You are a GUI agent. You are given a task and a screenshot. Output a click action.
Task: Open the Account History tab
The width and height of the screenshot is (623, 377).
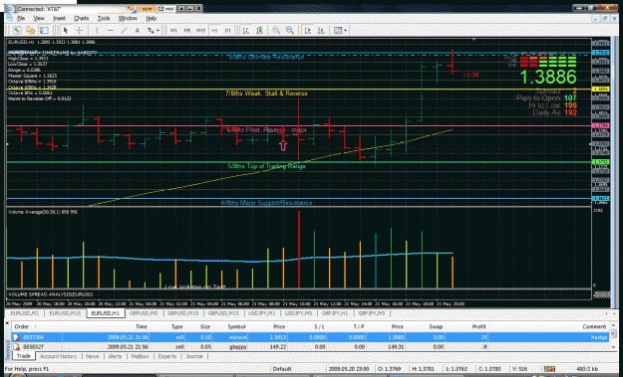(x=59, y=356)
